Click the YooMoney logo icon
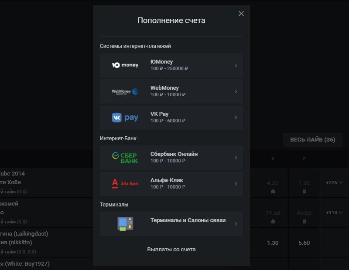This screenshot has width=349, height=270. pos(125,65)
